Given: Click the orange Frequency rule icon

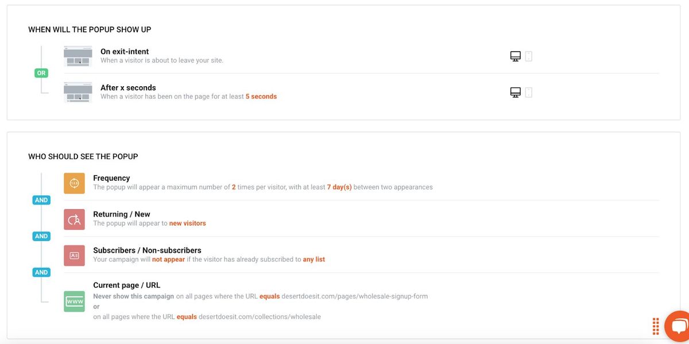Looking at the screenshot, I should tap(74, 183).
